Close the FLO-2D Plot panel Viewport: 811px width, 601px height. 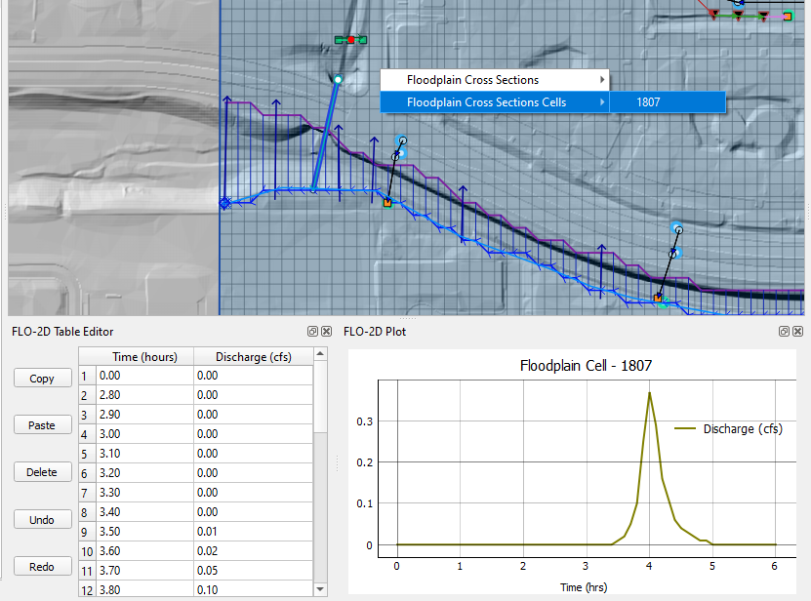coord(798,332)
